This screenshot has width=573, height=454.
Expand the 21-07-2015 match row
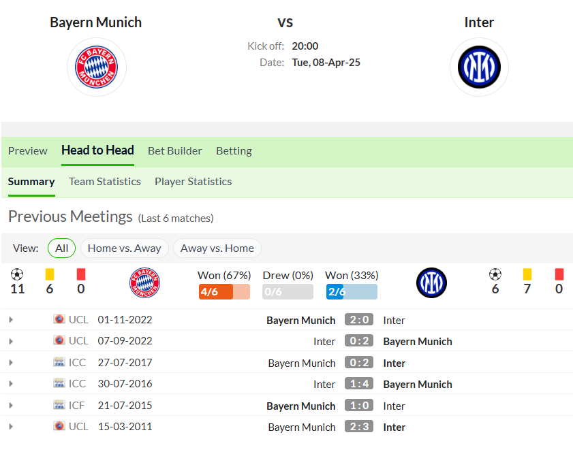[x=11, y=405]
